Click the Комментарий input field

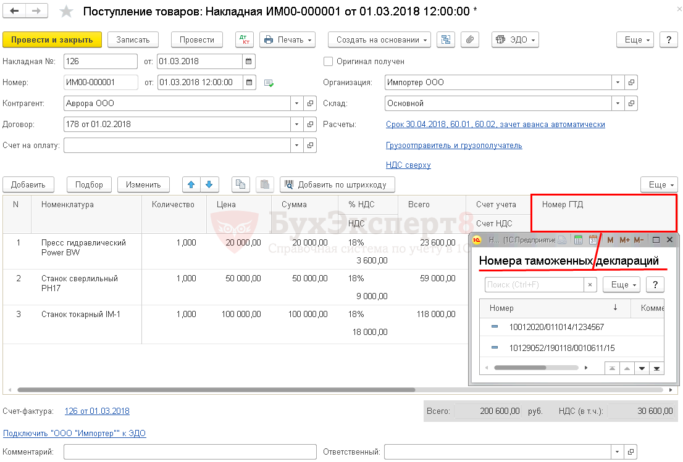(190, 452)
